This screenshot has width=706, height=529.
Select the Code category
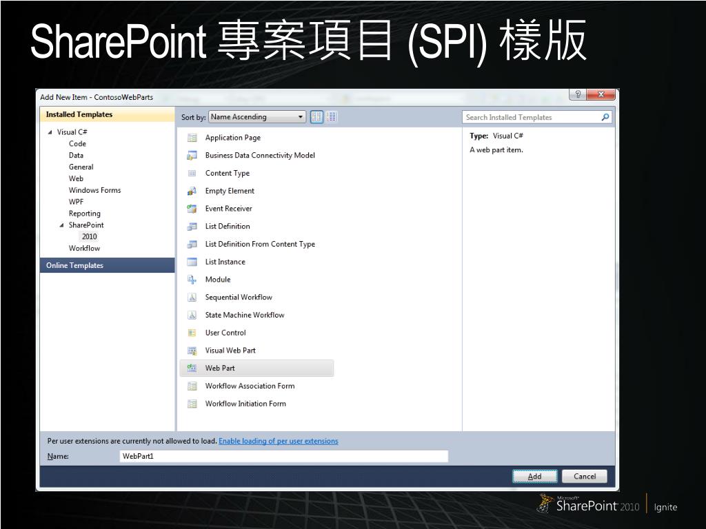click(77, 144)
